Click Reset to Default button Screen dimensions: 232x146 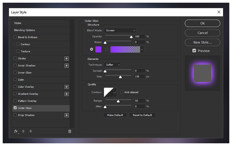tap(142, 115)
